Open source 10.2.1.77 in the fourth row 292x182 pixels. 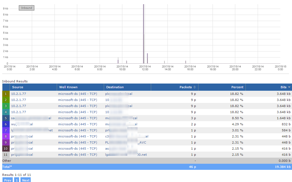19,112
